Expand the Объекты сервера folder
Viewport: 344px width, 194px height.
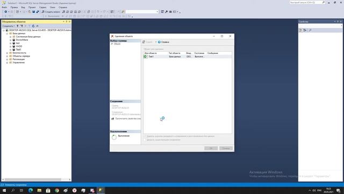7,56
